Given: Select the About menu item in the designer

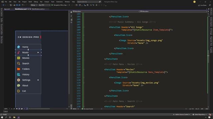Looking at the screenshot, I should [28, 86].
